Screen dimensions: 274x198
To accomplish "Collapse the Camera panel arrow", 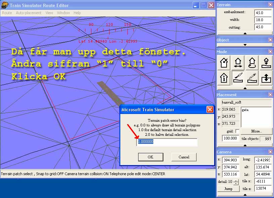I will click(x=245, y=195).
